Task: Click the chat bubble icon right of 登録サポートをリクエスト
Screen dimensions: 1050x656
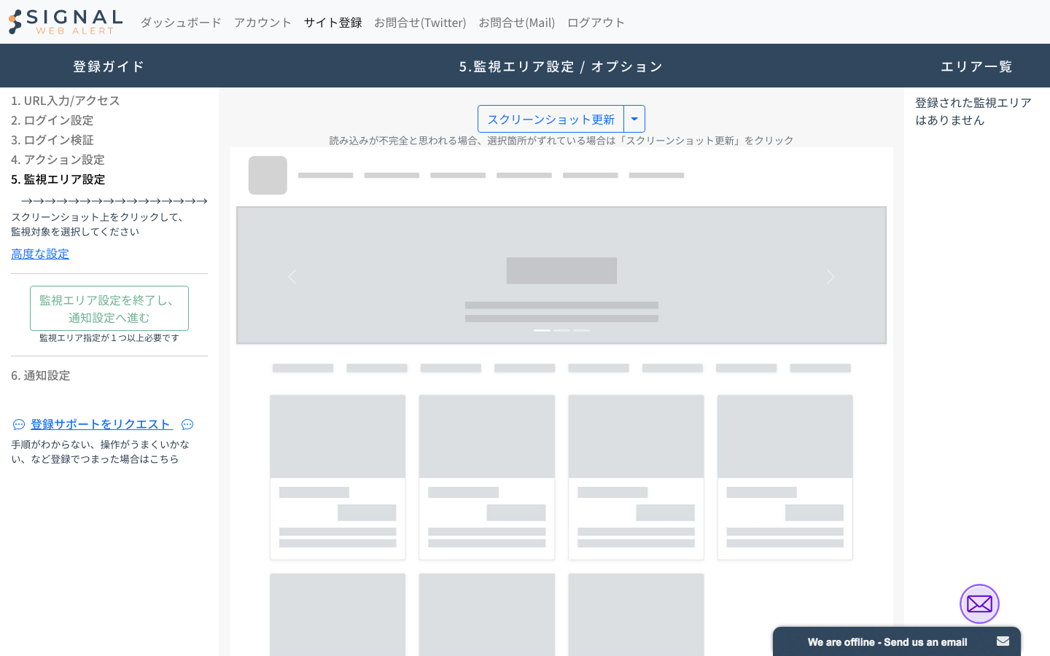Action: tap(187, 424)
